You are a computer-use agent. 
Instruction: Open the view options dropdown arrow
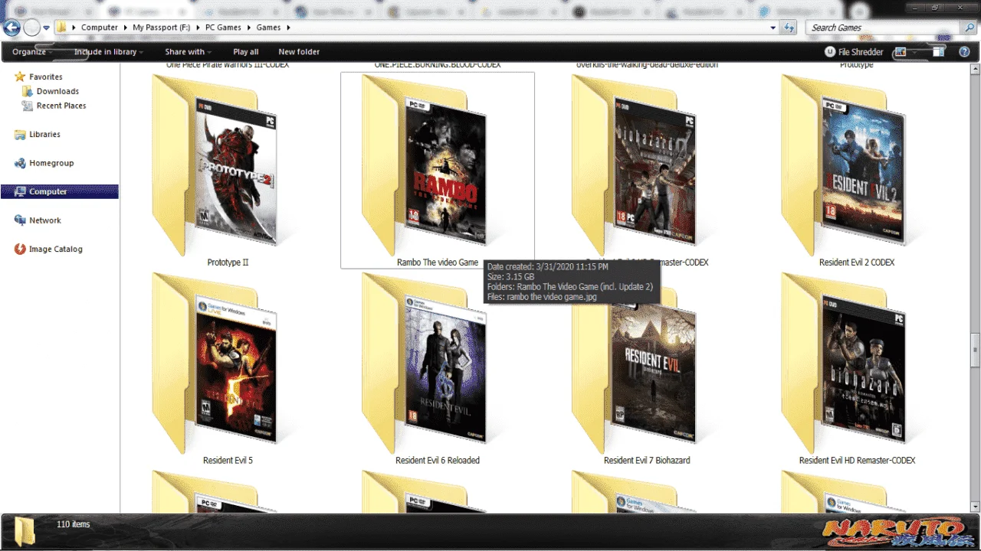tap(915, 52)
